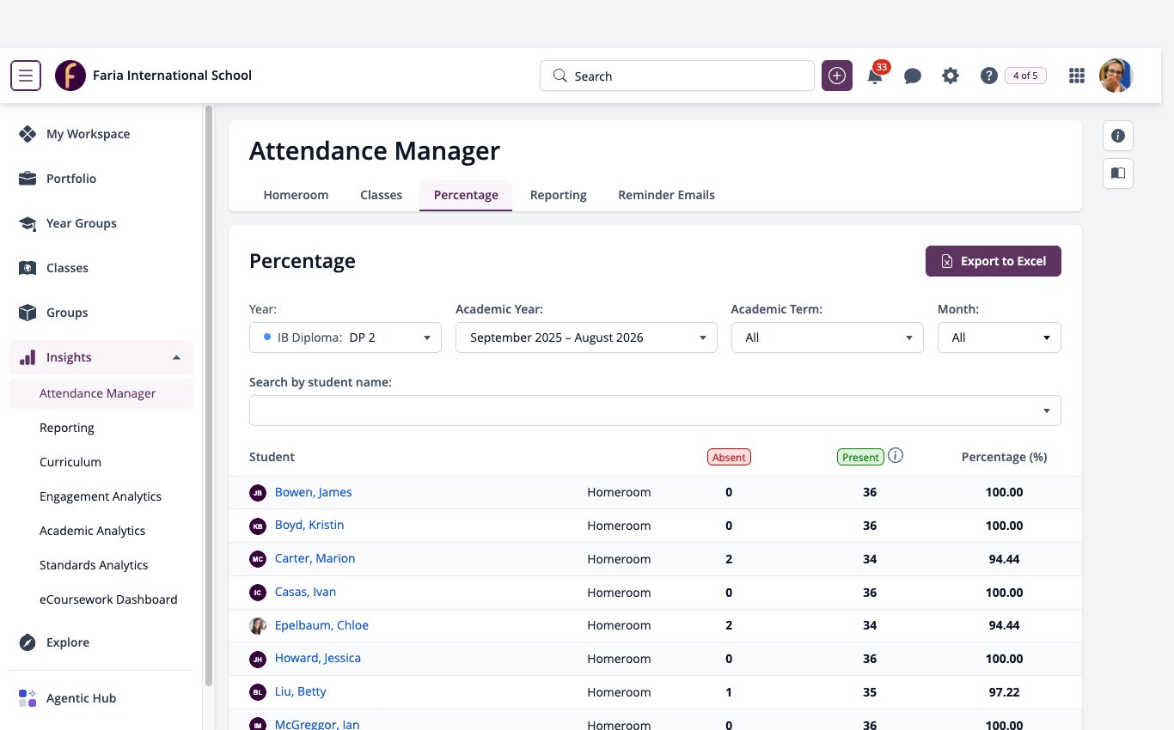
Task: Select Attendance Manager in sidebar
Action: pyautogui.click(x=101, y=393)
